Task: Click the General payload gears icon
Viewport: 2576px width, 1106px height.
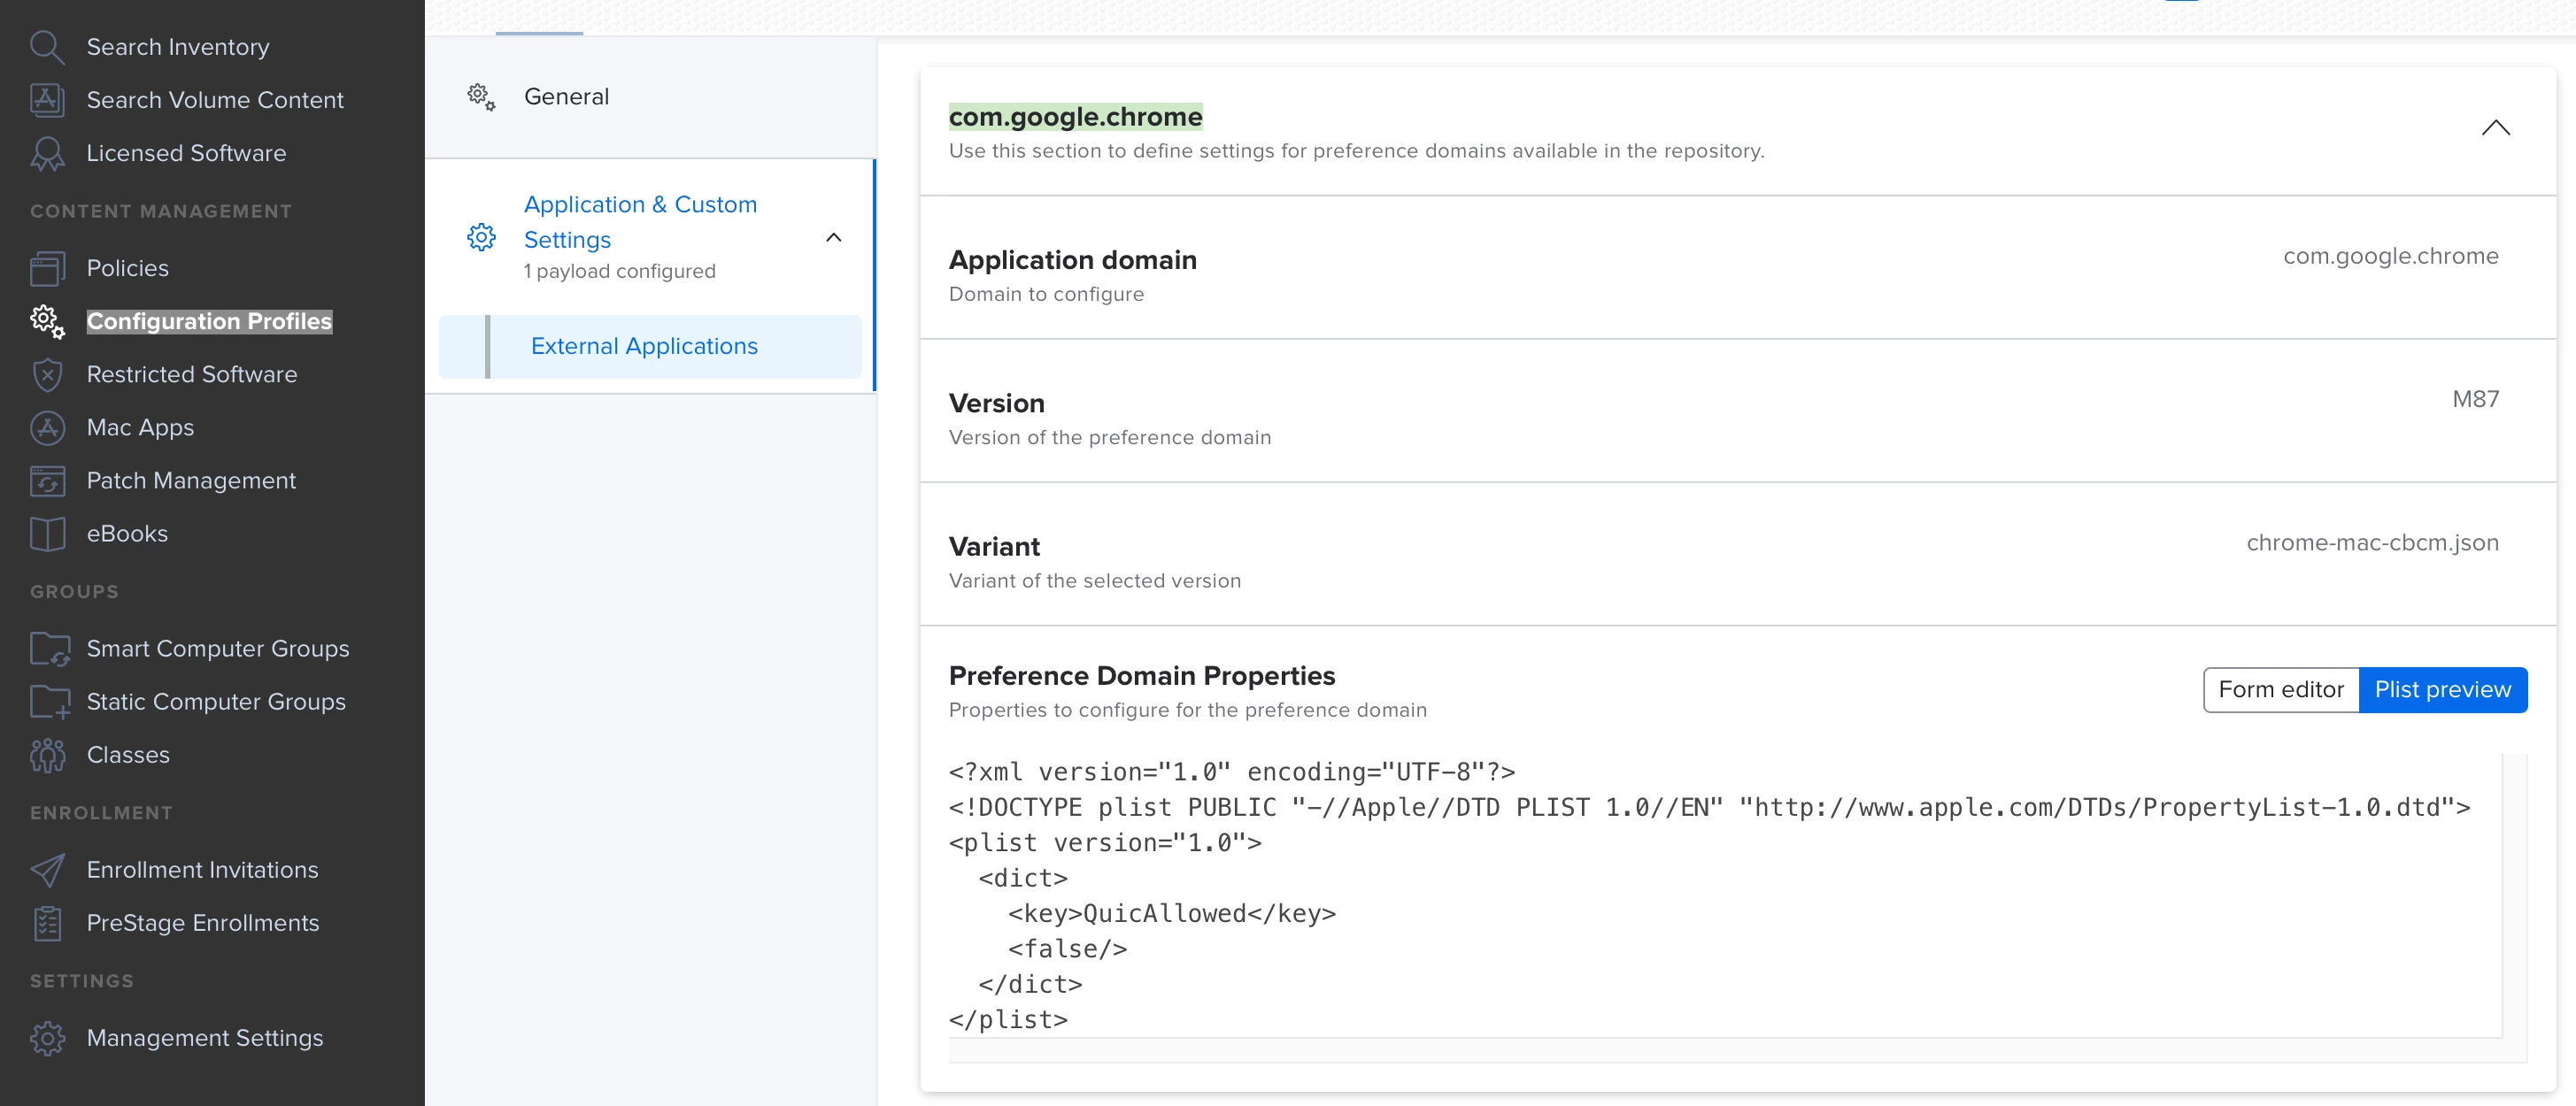Action: coord(481,97)
